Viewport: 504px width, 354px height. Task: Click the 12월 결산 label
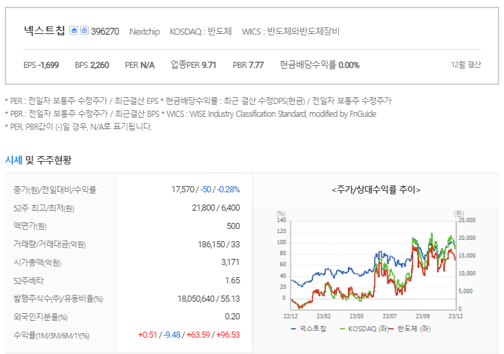[x=466, y=65]
